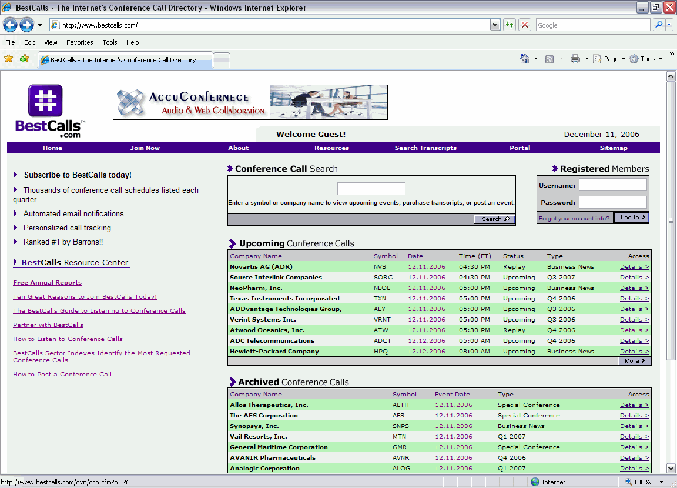Print the current page
The height and width of the screenshot is (488, 677).
[575, 59]
